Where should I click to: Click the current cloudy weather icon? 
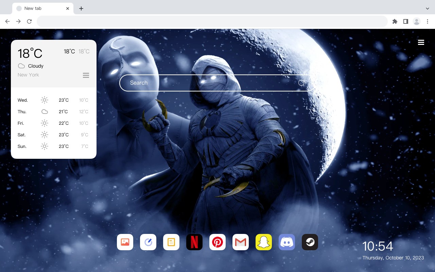click(21, 66)
